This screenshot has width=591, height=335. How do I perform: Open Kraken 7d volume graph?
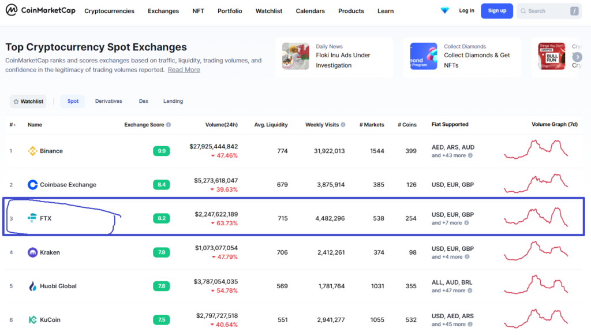coord(536,251)
